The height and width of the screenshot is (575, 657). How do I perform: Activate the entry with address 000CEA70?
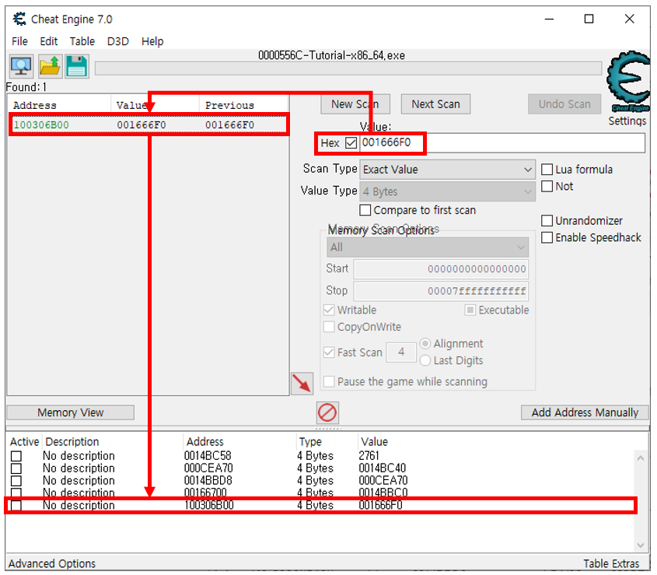click(x=16, y=468)
